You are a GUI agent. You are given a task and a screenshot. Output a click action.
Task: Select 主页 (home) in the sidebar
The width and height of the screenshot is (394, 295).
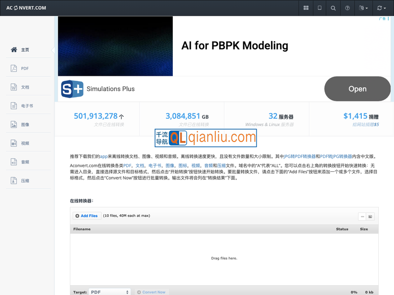point(25,50)
